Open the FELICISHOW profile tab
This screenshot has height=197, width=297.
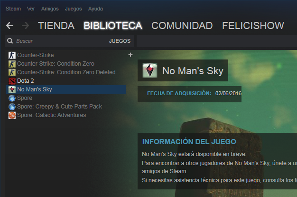[253, 26]
